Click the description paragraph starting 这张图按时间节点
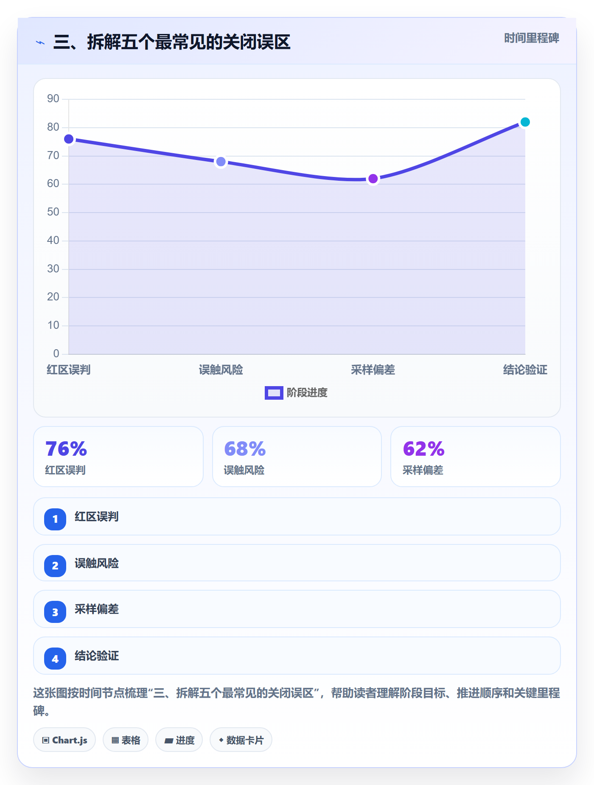594x785 pixels. tap(297, 702)
